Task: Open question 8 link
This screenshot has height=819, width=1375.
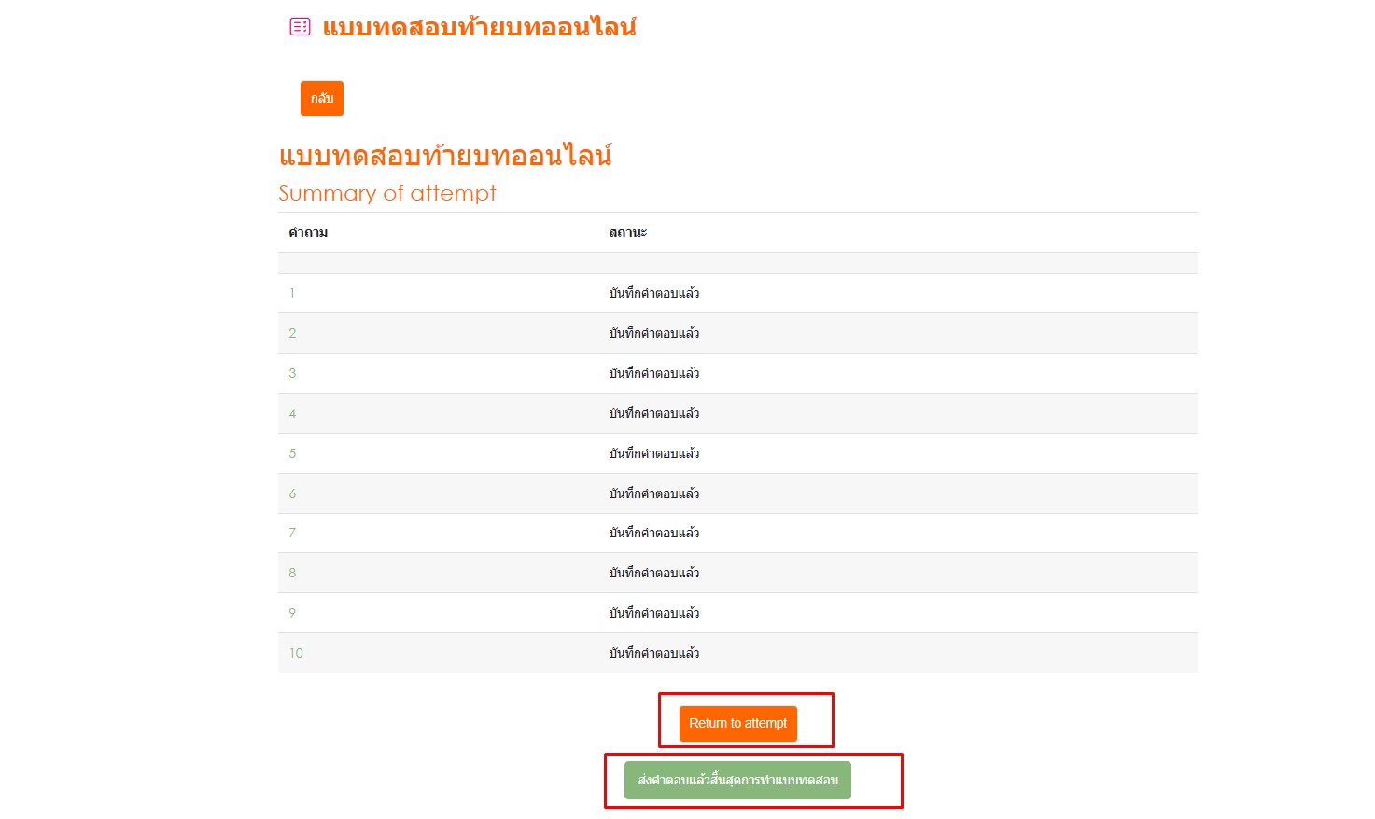Action: coord(292,574)
